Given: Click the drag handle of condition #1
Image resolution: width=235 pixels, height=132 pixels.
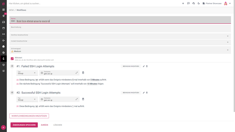Looking at the screenshot, I should pos(12,66).
